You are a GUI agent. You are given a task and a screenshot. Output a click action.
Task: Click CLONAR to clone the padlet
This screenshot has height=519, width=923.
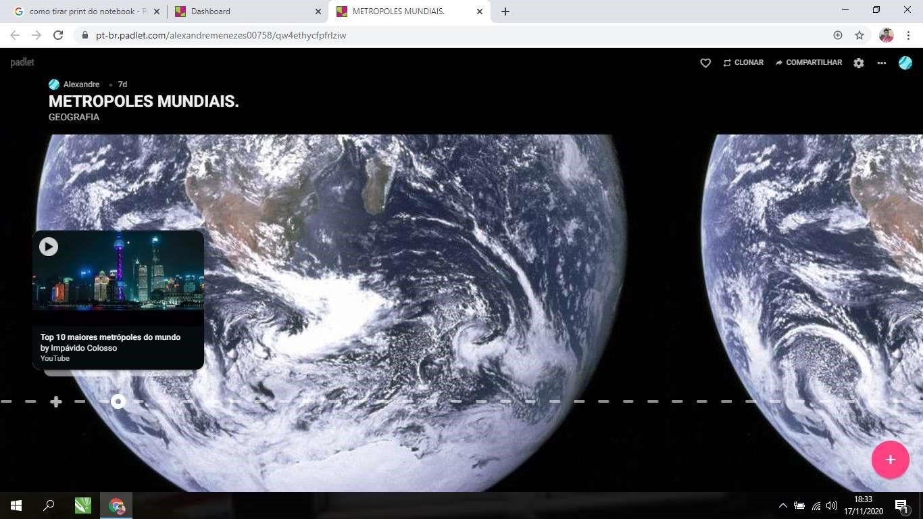[743, 63]
